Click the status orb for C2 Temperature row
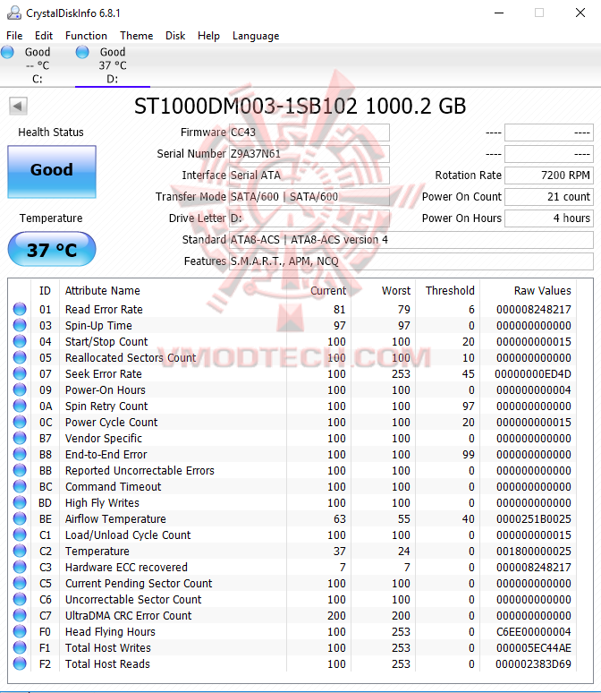Screen dimensions: 601x693 coord(20,552)
